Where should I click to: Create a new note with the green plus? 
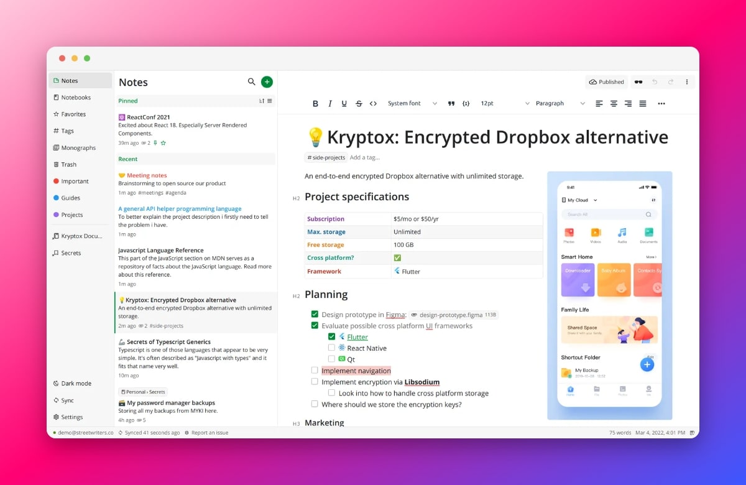[x=267, y=81]
